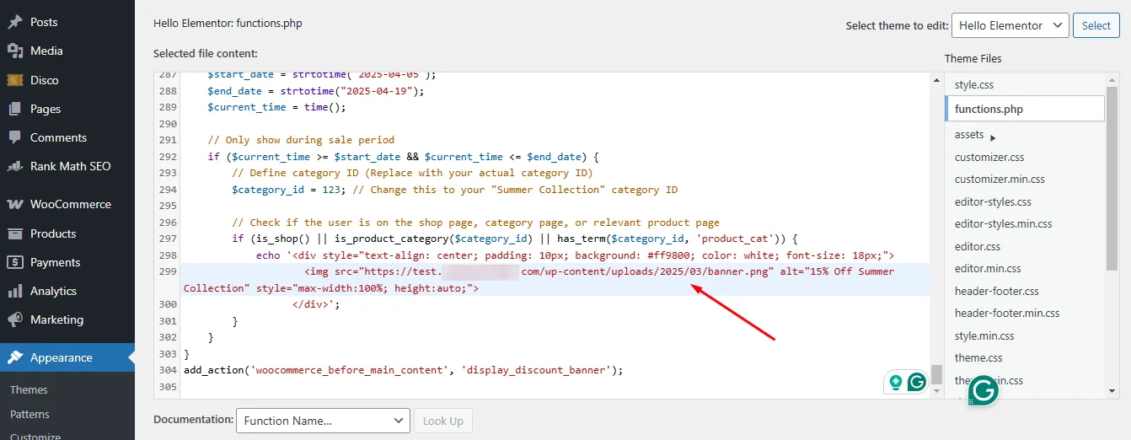Image resolution: width=1131 pixels, height=440 pixels.
Task: Click the Look Up button
Action: coord(443,421)
